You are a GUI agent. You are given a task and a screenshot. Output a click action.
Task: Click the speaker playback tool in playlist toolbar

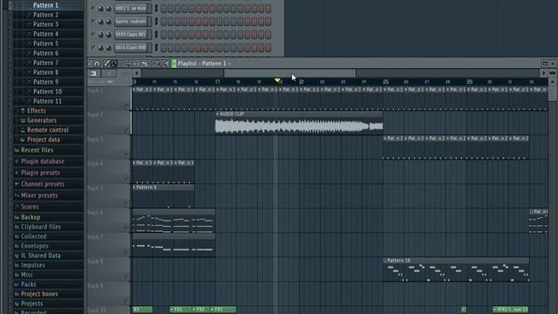[166, 64]
